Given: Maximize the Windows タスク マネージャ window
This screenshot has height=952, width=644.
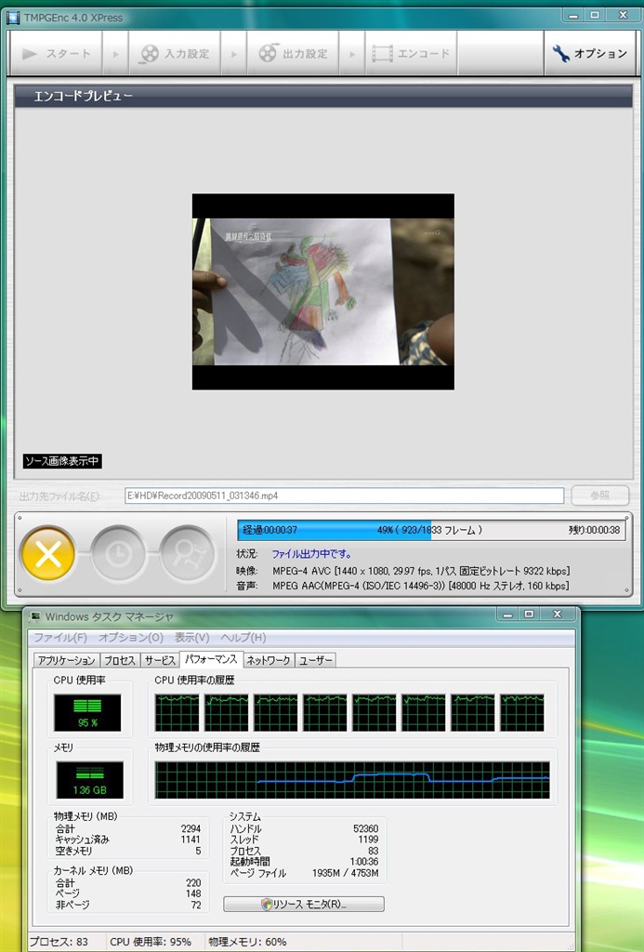Looking at the screenshot, I should 529,615.
